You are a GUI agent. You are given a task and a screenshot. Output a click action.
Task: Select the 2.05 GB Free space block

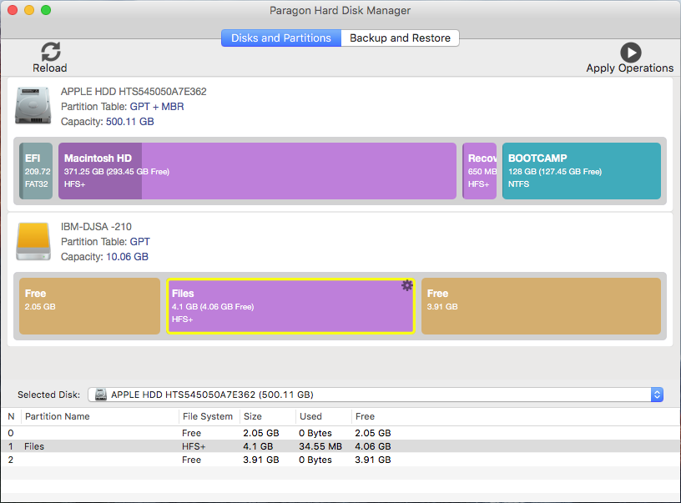(x=90, y=306)
